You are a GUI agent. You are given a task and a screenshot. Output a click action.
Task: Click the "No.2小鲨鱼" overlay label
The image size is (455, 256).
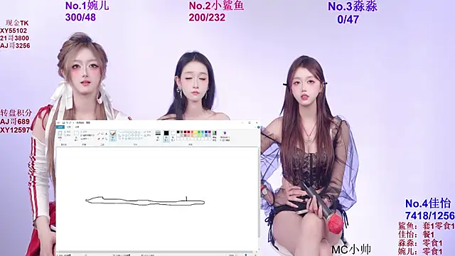(216, 6)
